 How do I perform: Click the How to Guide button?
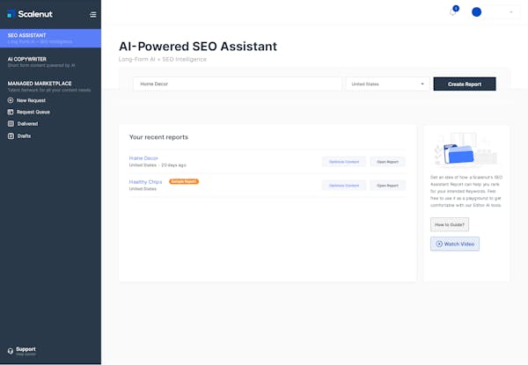tap(450, 224)
